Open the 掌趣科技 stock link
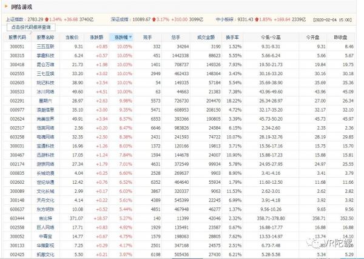The height and width of the screenshot is (259, 364). (45, 56)
